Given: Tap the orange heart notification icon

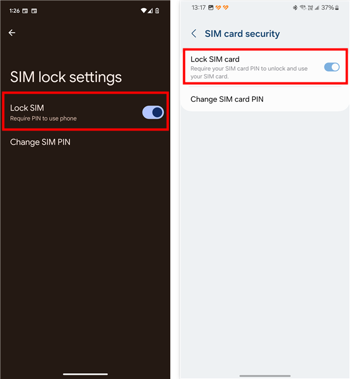Looking at the screenshot, I should click(218, 8).
